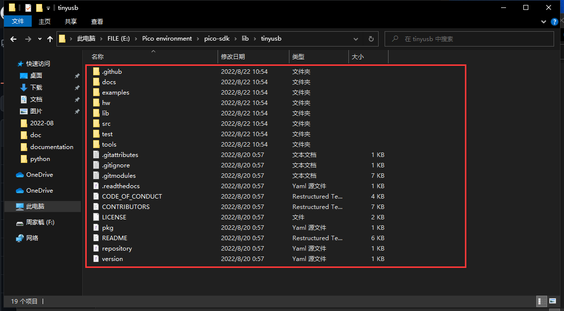564x311 pixels.
Task: Navigate up one folder level
Action: [x=50, y=39]
